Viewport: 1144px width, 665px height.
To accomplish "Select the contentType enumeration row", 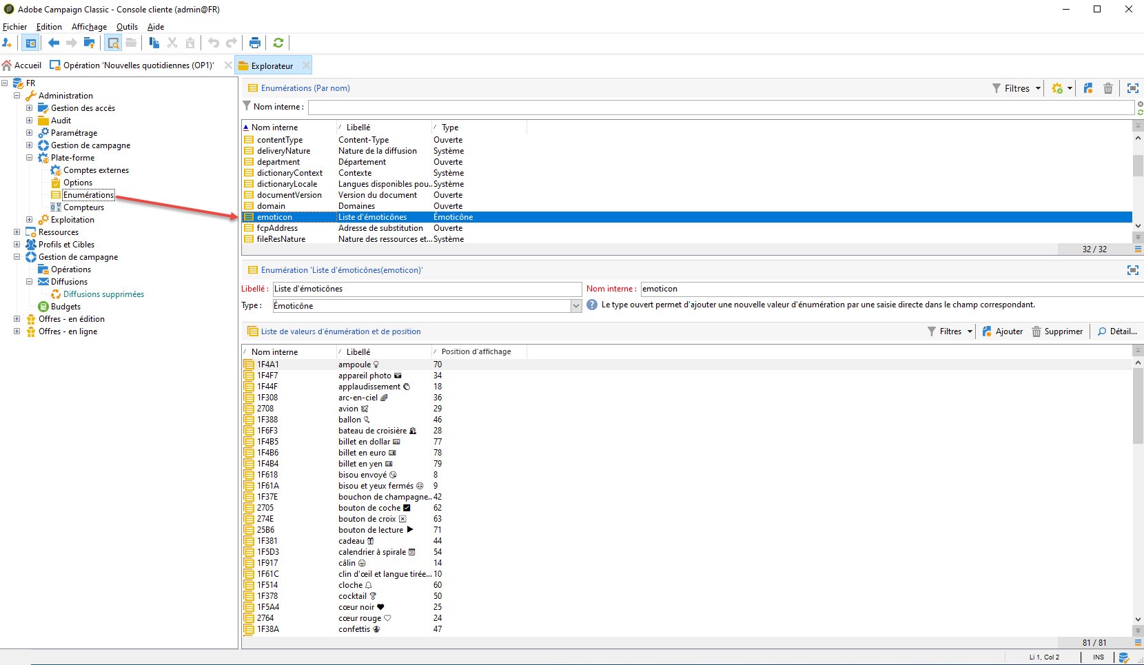I will [x=686, y=140].
